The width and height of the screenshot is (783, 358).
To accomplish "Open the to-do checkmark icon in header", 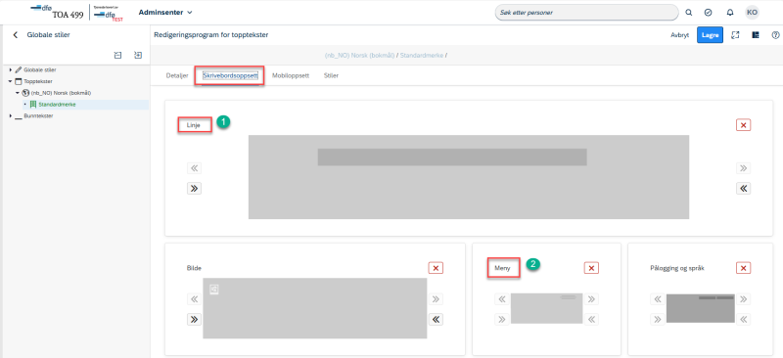I will click(708, 13).
